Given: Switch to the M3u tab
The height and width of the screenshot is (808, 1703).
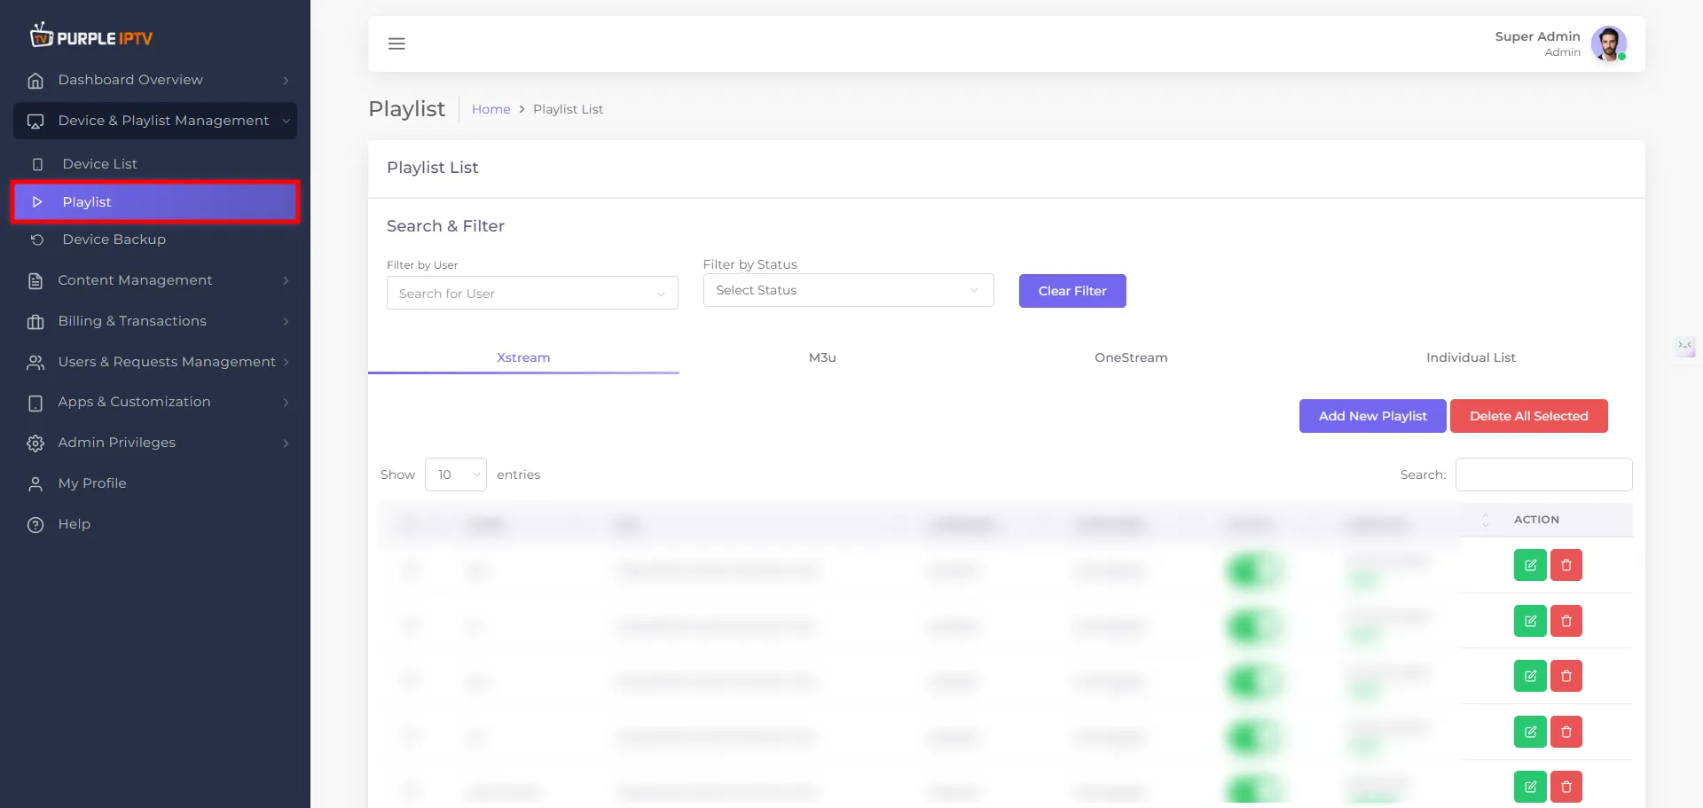Looking at the screenshot, I should [822, 357].
